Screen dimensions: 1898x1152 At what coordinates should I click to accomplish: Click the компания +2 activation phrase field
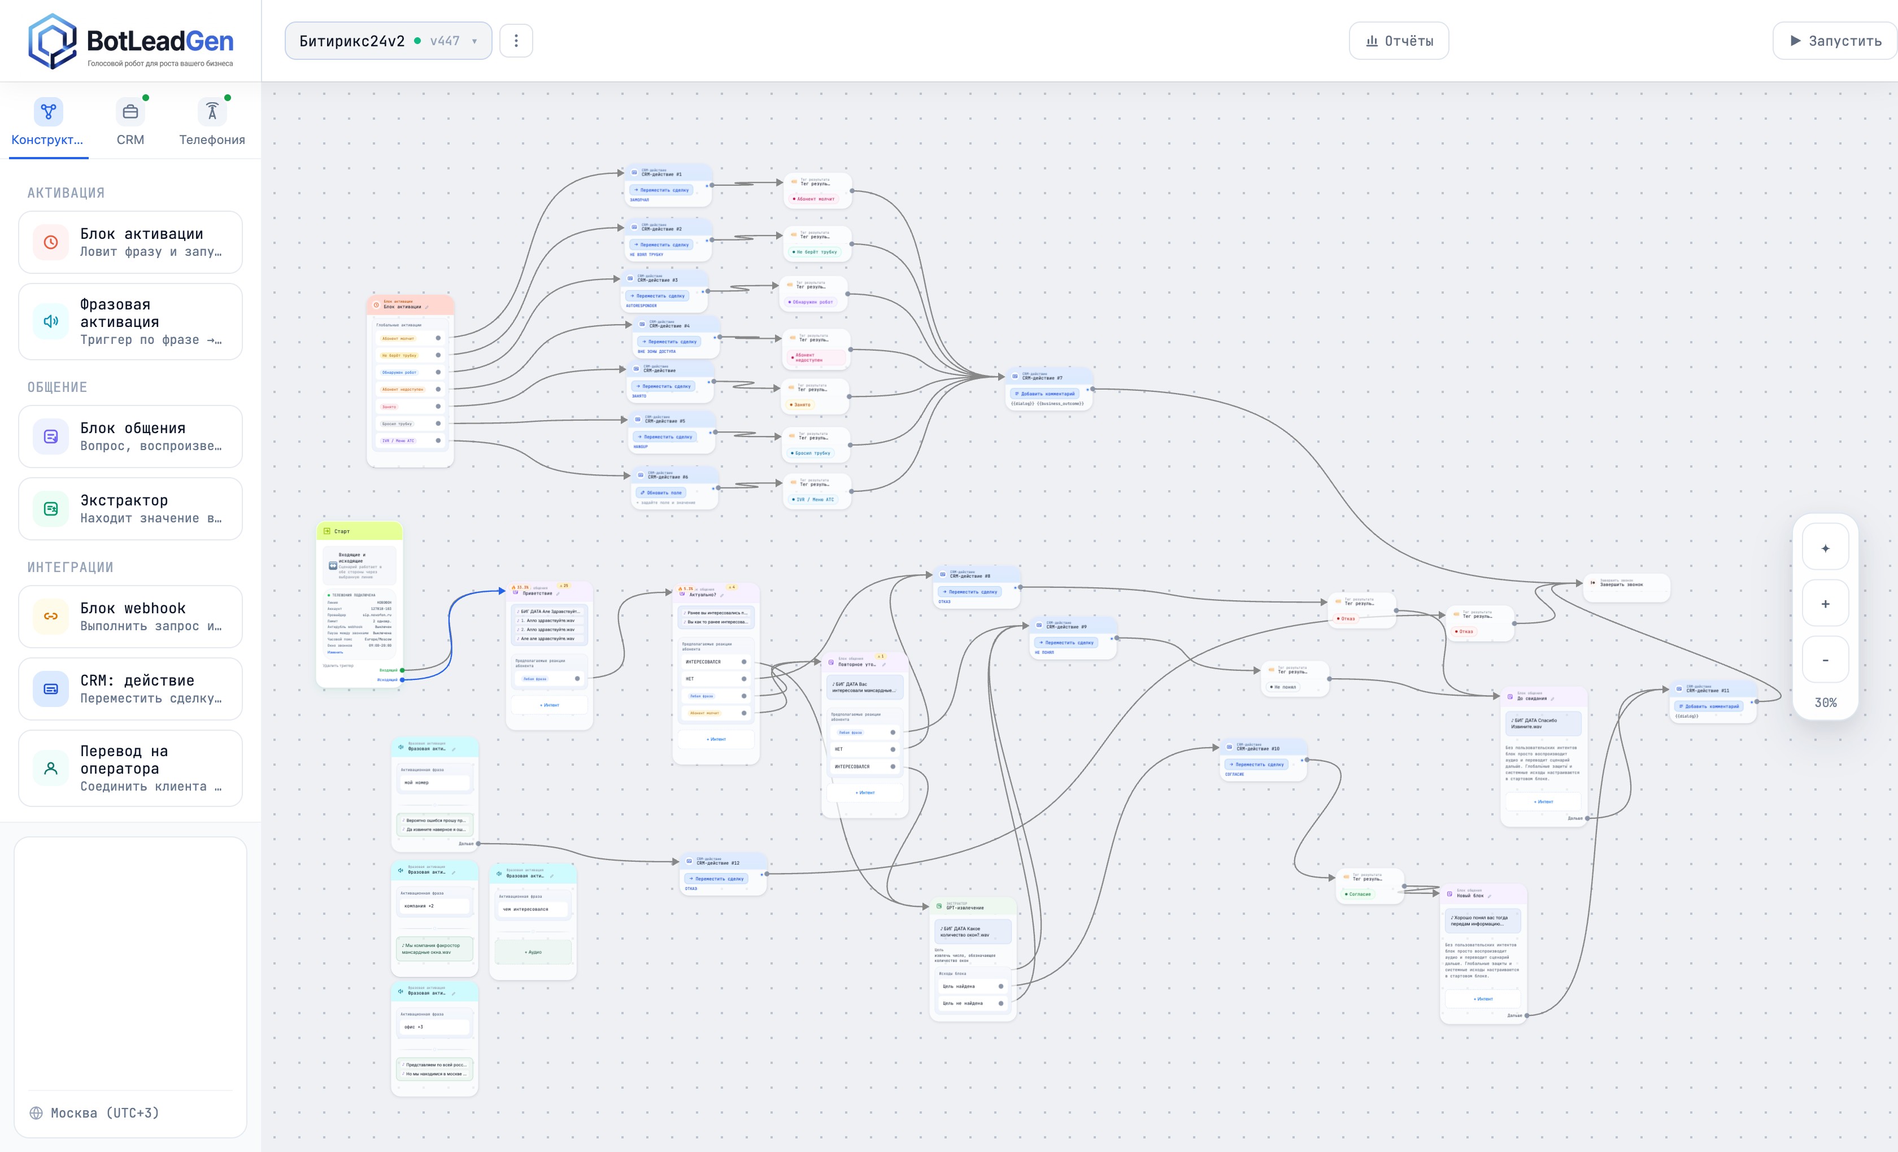(434, 906)
